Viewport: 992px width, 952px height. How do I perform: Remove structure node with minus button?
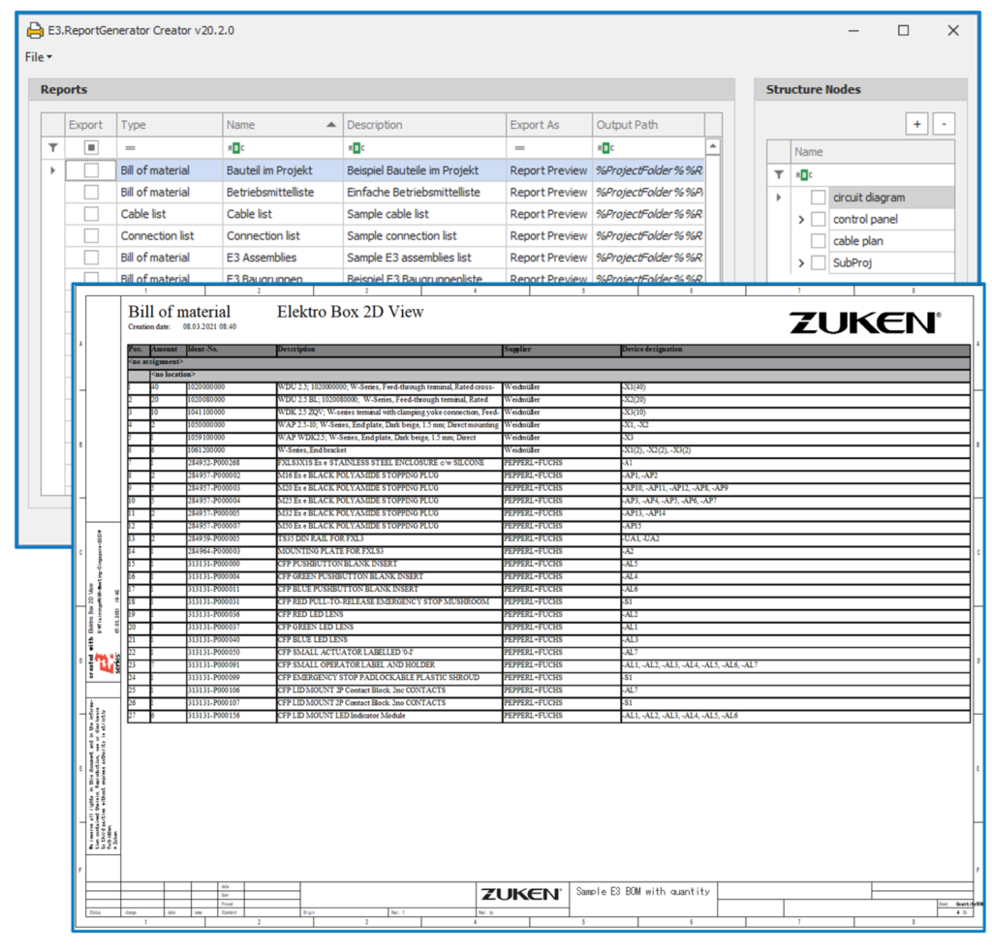point(944,124)
